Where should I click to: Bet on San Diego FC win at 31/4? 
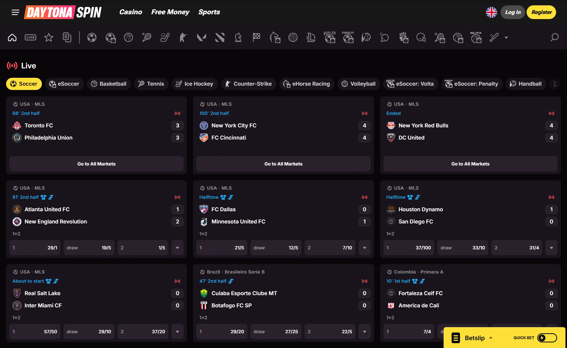pos(517,248)
